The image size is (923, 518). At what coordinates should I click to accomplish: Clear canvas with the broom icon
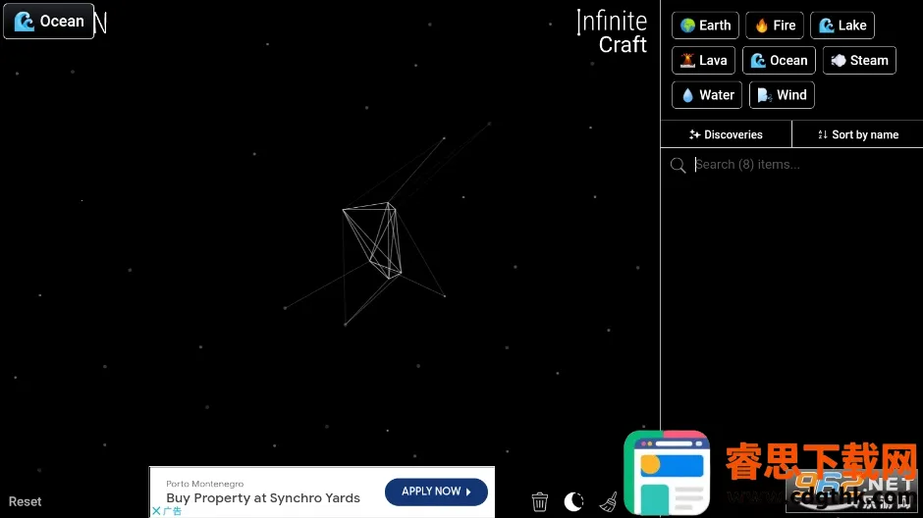[609, 501]
